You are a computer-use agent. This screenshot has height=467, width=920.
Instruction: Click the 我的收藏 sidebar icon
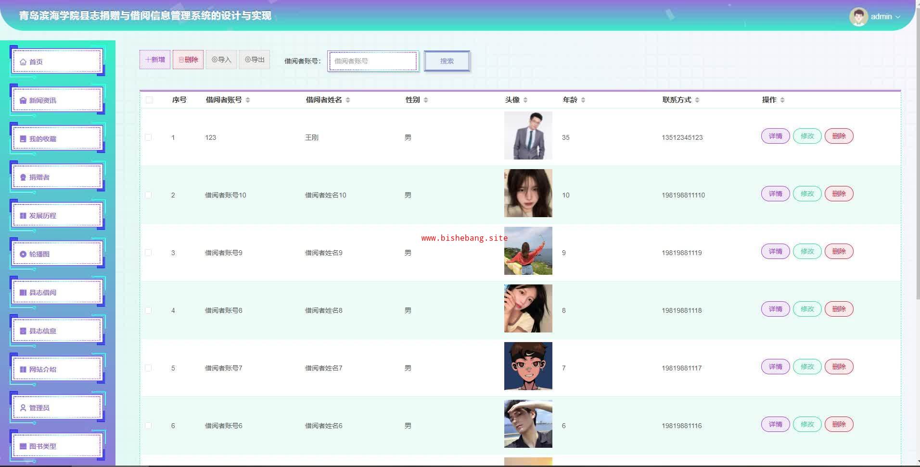(23, 139)
